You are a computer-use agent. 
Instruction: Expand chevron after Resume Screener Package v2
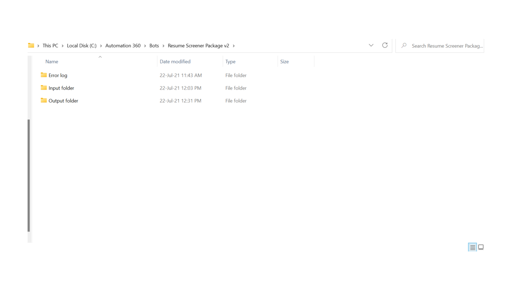[234, 46]
